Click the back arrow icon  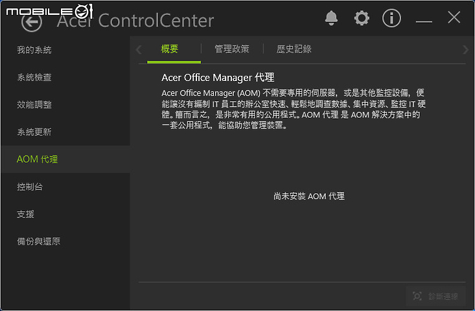click(x=32, y=21)
